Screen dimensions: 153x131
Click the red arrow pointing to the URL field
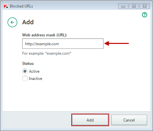117,44
